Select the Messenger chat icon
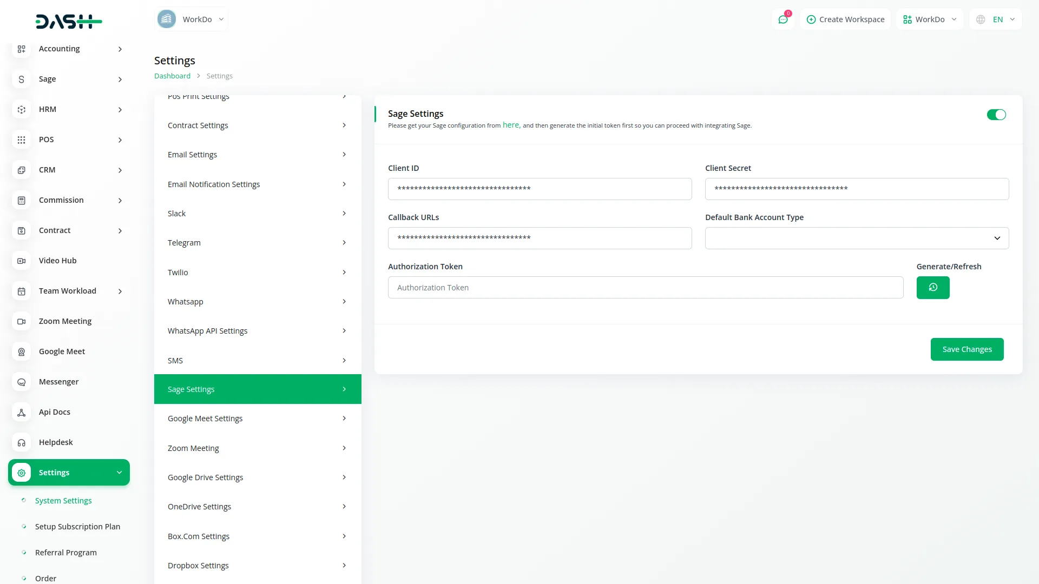The image size is (1039, 584). [21, 382]
